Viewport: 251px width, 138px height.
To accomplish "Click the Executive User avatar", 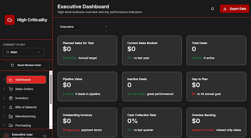I will pyautogui.click(x=6, y=135).
